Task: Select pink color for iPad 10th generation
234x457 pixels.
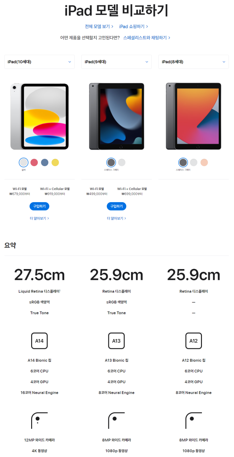Action: click(34, 163)
